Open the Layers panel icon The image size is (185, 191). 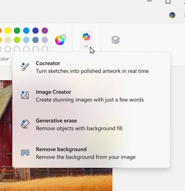point(115,40)
